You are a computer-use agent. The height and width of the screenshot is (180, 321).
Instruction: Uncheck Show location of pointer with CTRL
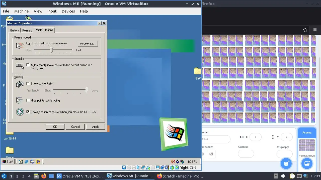pyautogui.click(x=28, y=112)
